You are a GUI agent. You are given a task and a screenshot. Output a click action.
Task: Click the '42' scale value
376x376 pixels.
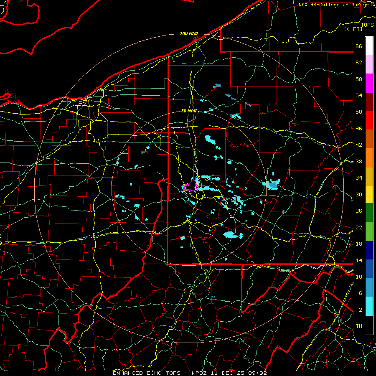(x=359, y=145)
